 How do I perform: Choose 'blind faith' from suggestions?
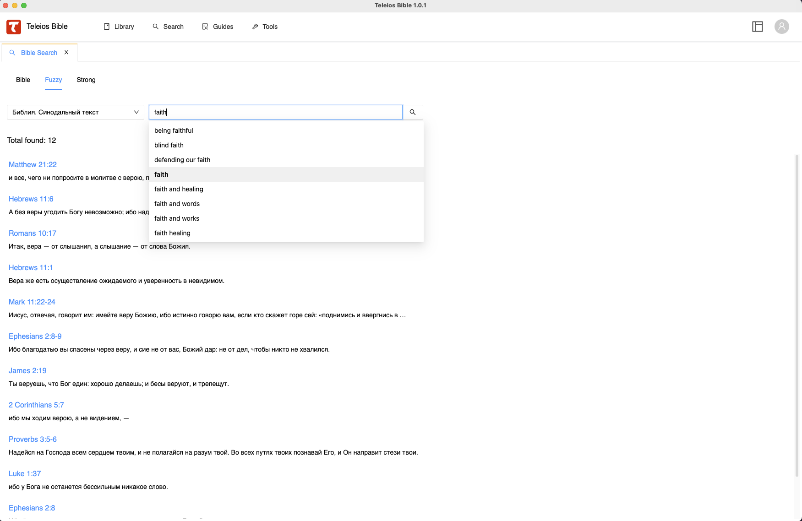[169, 145]
